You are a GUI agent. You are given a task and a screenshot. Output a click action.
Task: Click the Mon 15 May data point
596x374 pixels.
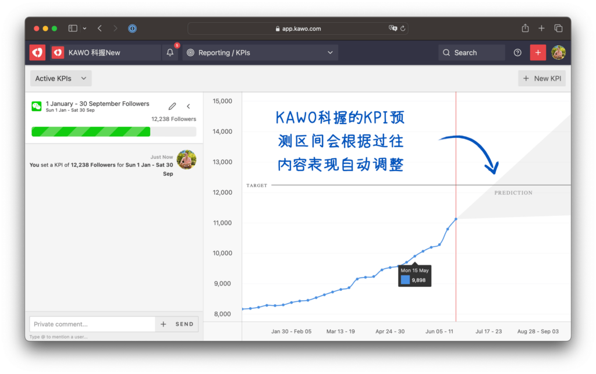click(x=414, y=257)
